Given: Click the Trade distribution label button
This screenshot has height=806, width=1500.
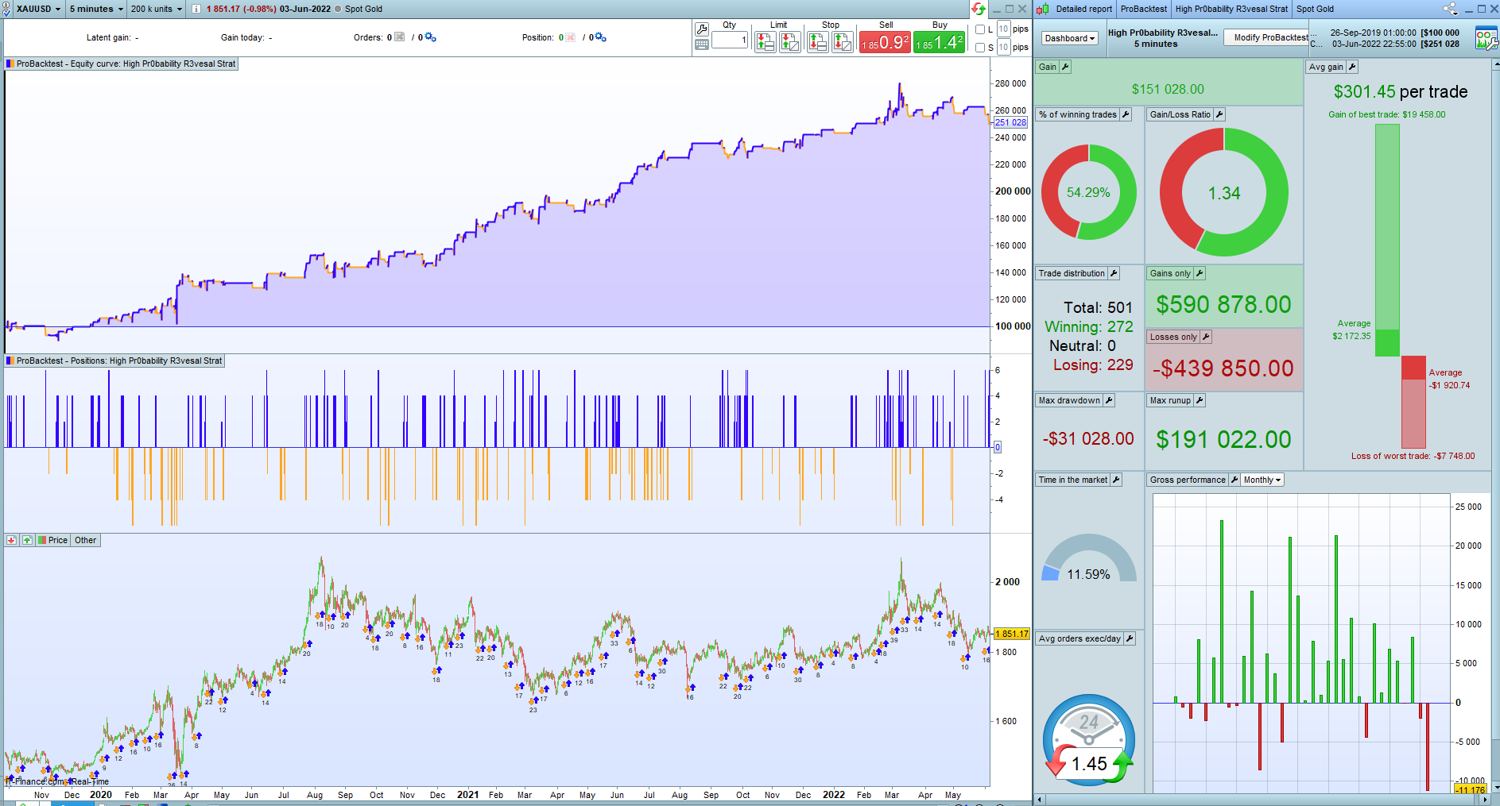Looking at the screenshot, I should (1072, 273).
